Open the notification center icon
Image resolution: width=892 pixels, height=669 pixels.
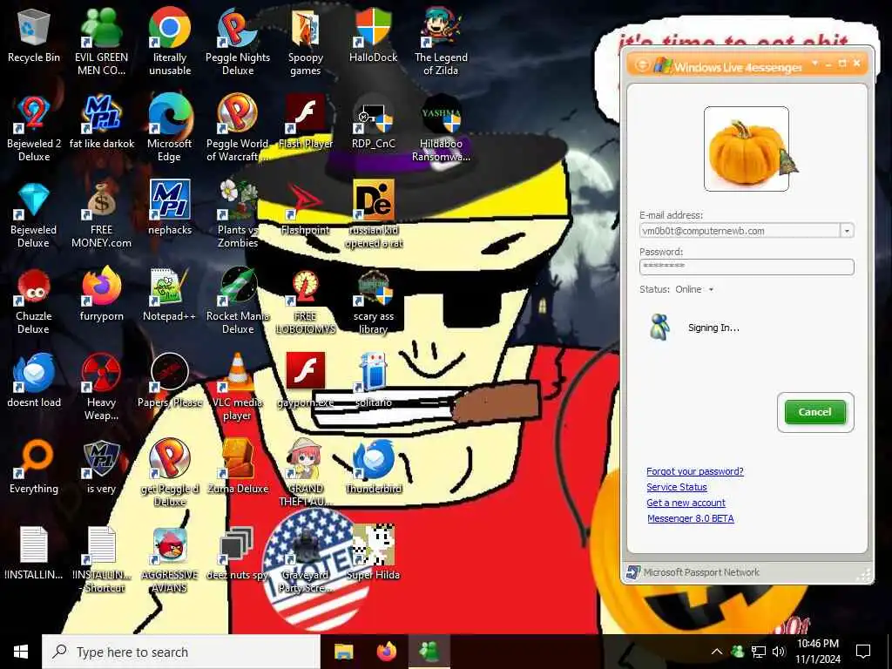863,652
